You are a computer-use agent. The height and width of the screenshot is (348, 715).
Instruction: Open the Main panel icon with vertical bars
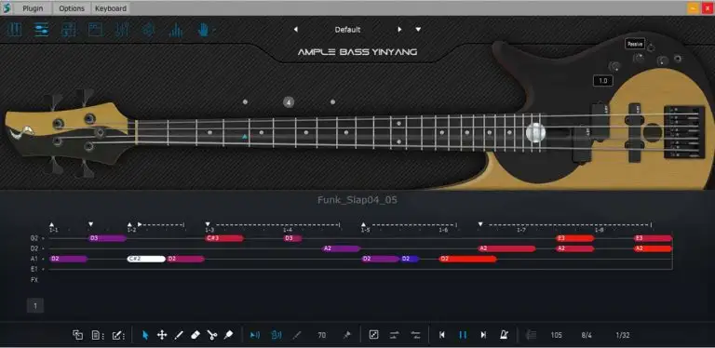pos(15,30)
